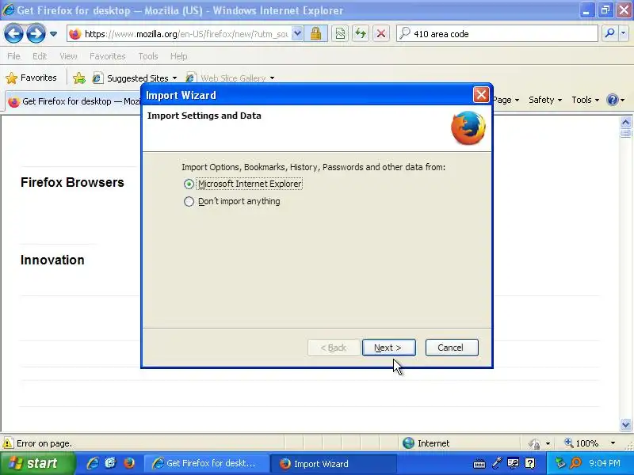Open the zoom level dropdown arrow
The height and width of the screenshot is (475, 634).
click(x=613, y=443)
